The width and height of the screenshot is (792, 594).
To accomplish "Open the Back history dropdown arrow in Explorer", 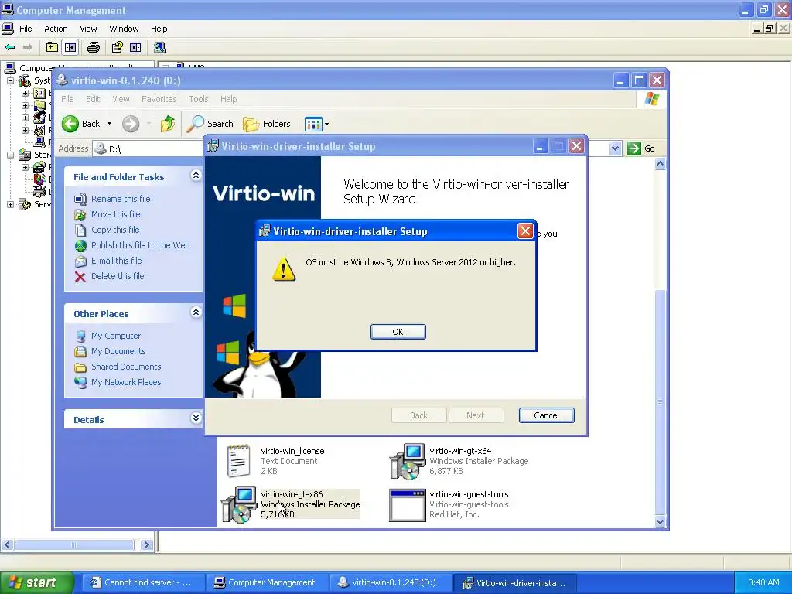I will coord(109,124).
